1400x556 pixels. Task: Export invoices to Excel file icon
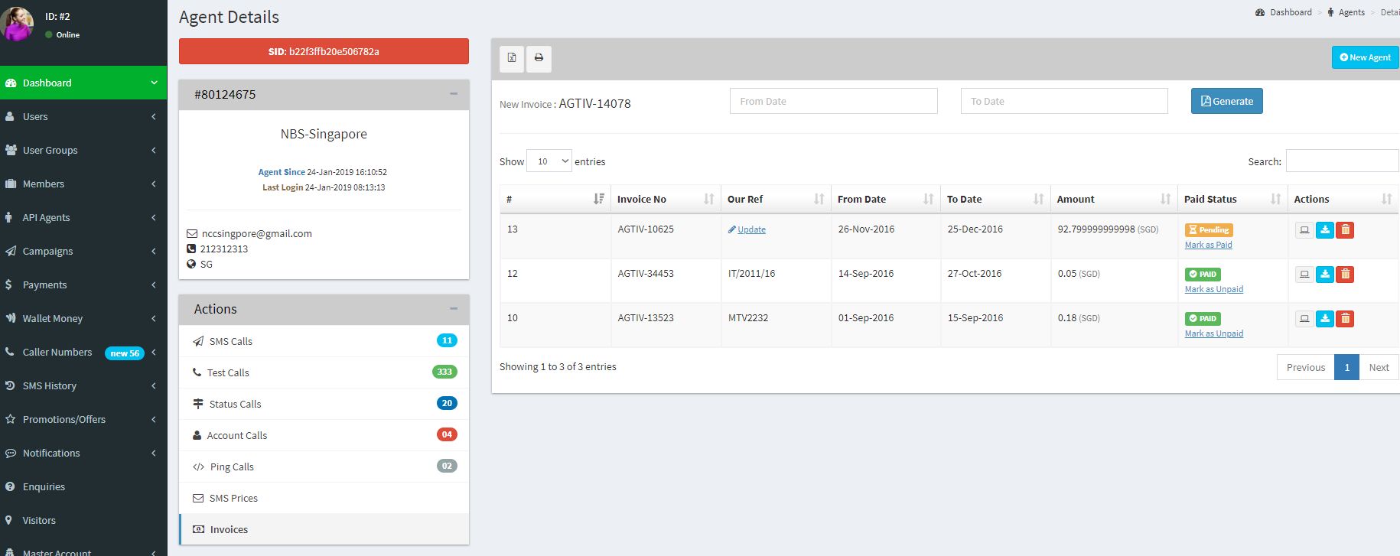coord(512,58)
